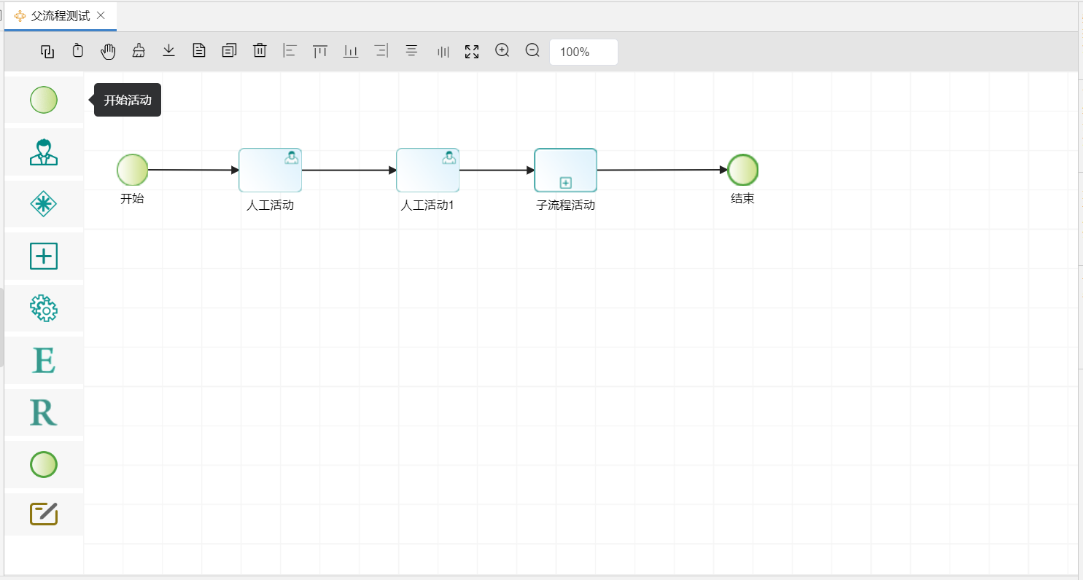
Task: Close the 父流程测试 tab
Action: point(101,15)
